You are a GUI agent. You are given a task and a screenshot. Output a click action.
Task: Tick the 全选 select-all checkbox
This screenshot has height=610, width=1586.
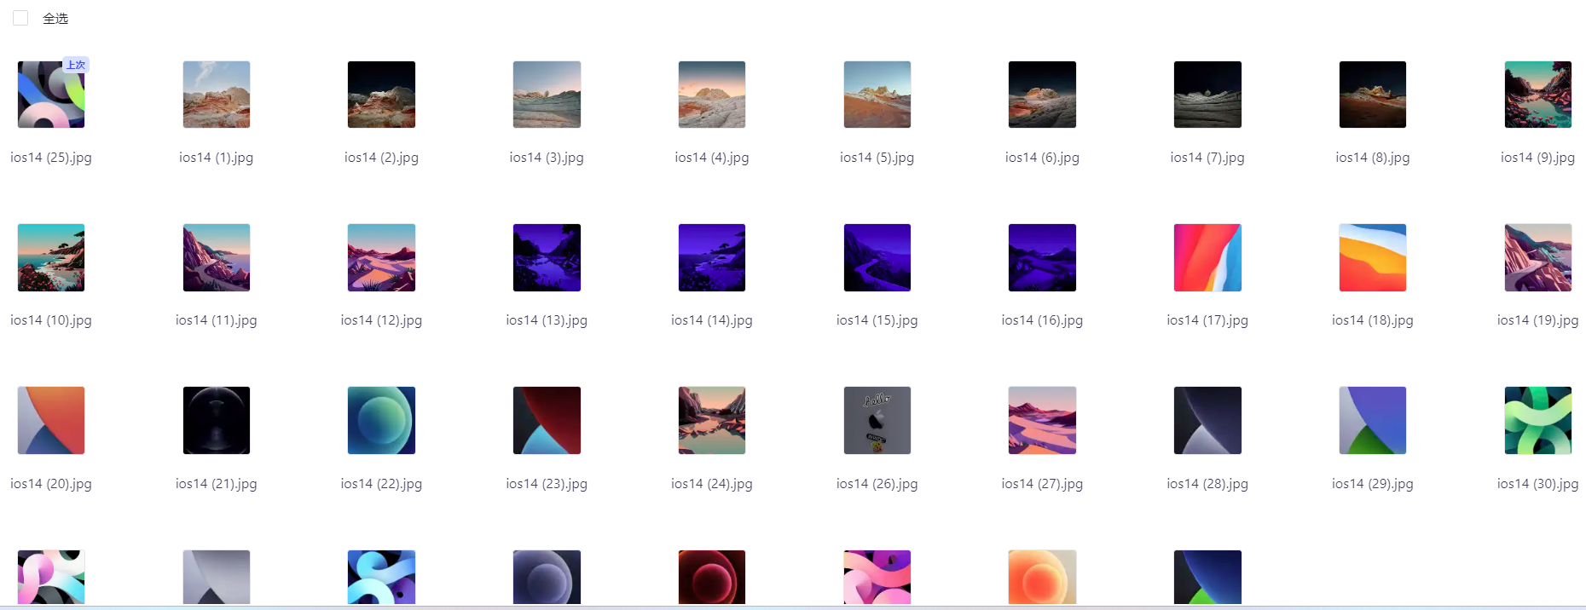coord(20,18)
